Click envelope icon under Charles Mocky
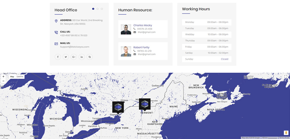Screen dimensions: 290x139 pos(135,32)
